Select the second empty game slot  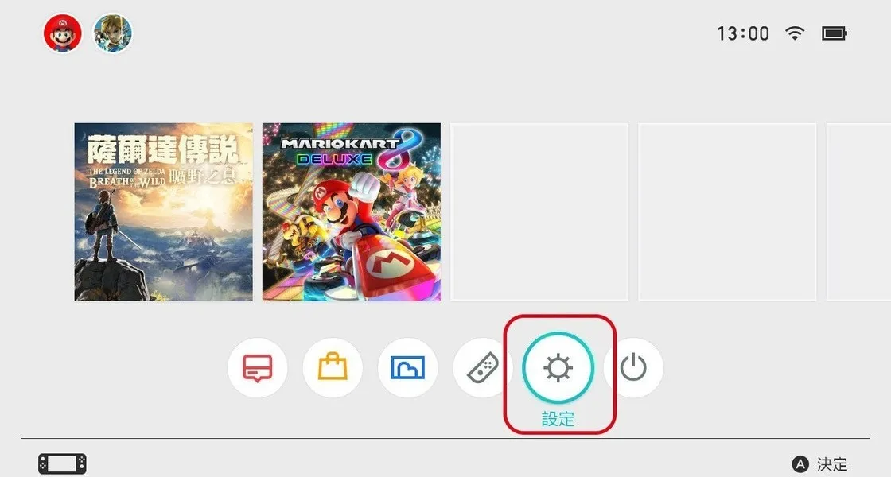pyautogui.click(x=727, y=211)
